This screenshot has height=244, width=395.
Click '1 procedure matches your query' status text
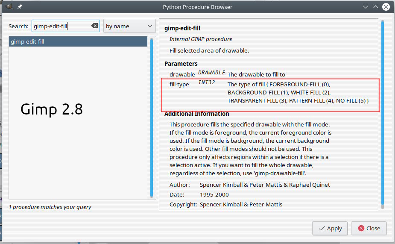coord(50,207)
